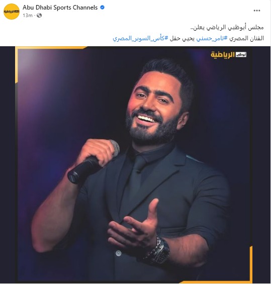271x284 pixels.
Task: Click the public globe audience icon
Action: [x=39, y=16]
